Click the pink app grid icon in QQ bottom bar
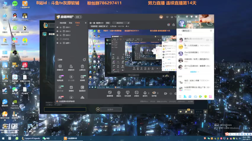252x141 pixels. (210, 97)
